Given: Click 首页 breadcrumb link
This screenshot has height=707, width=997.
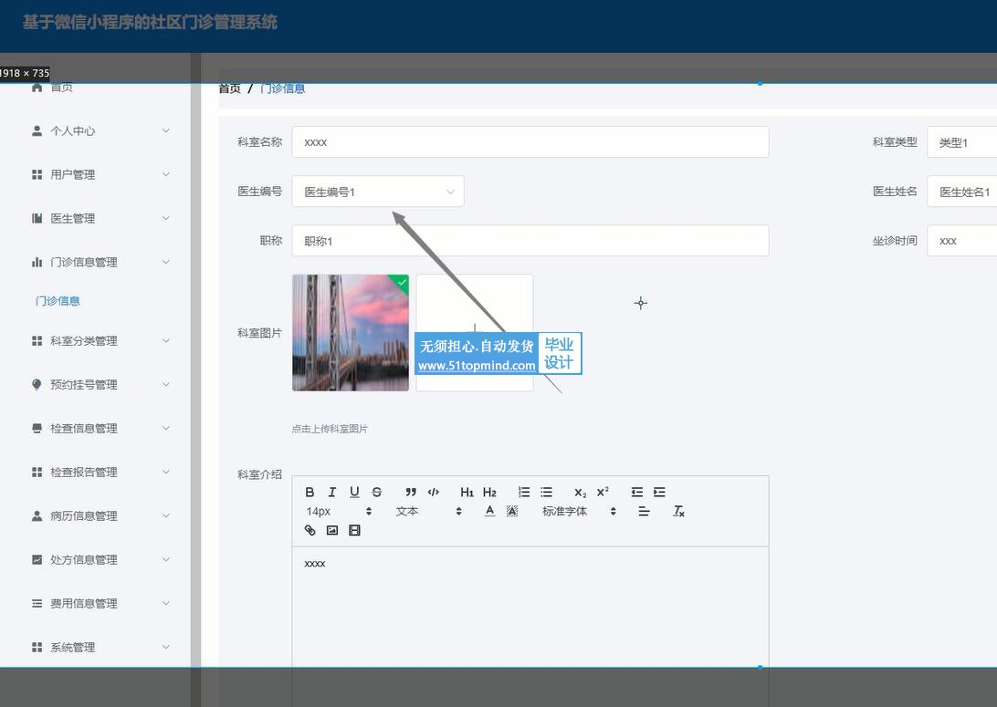Looking at the screenshot, I should [229, 88].
